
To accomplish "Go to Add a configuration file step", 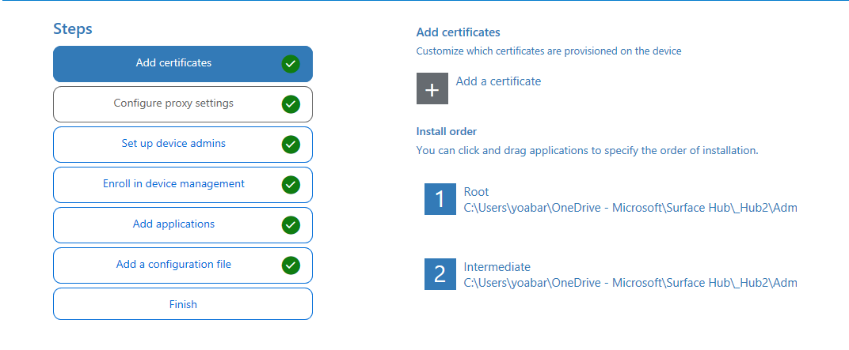I will [x=173, y=265].
